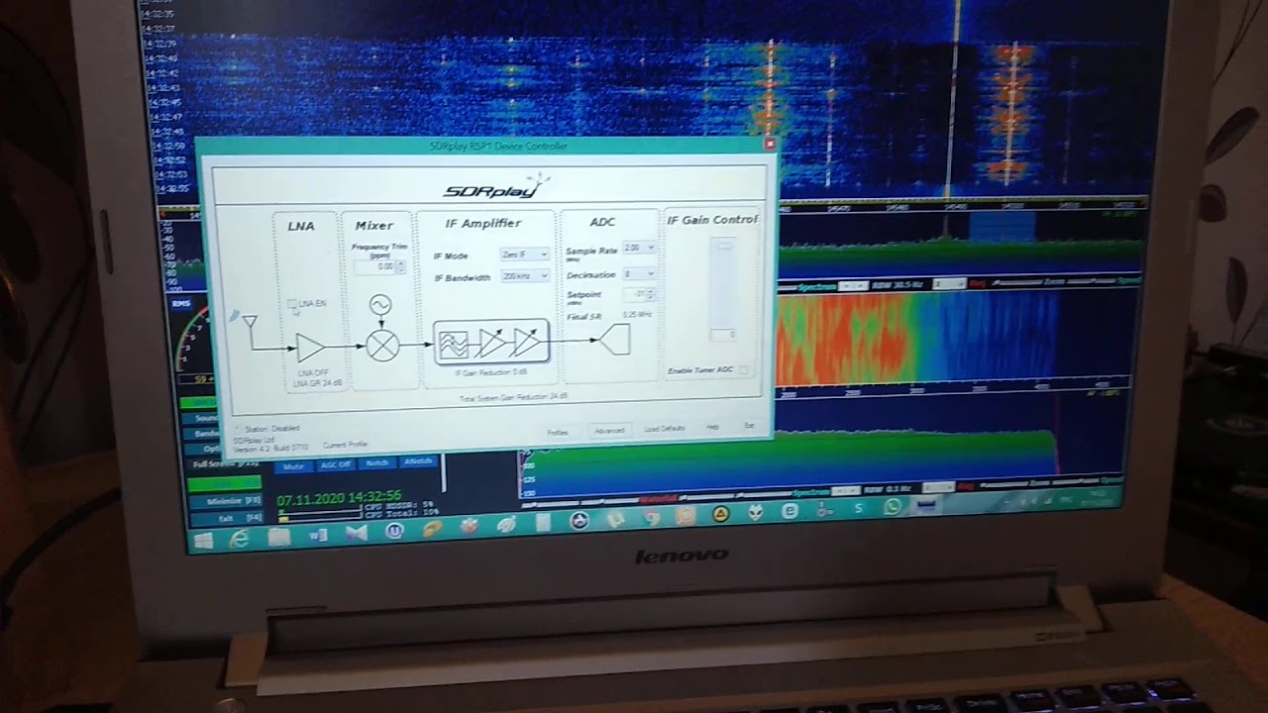Open the round purple U taskbar icon
Screen dimensions: 1268x713
pyautogui.click(x=394, y=531)
